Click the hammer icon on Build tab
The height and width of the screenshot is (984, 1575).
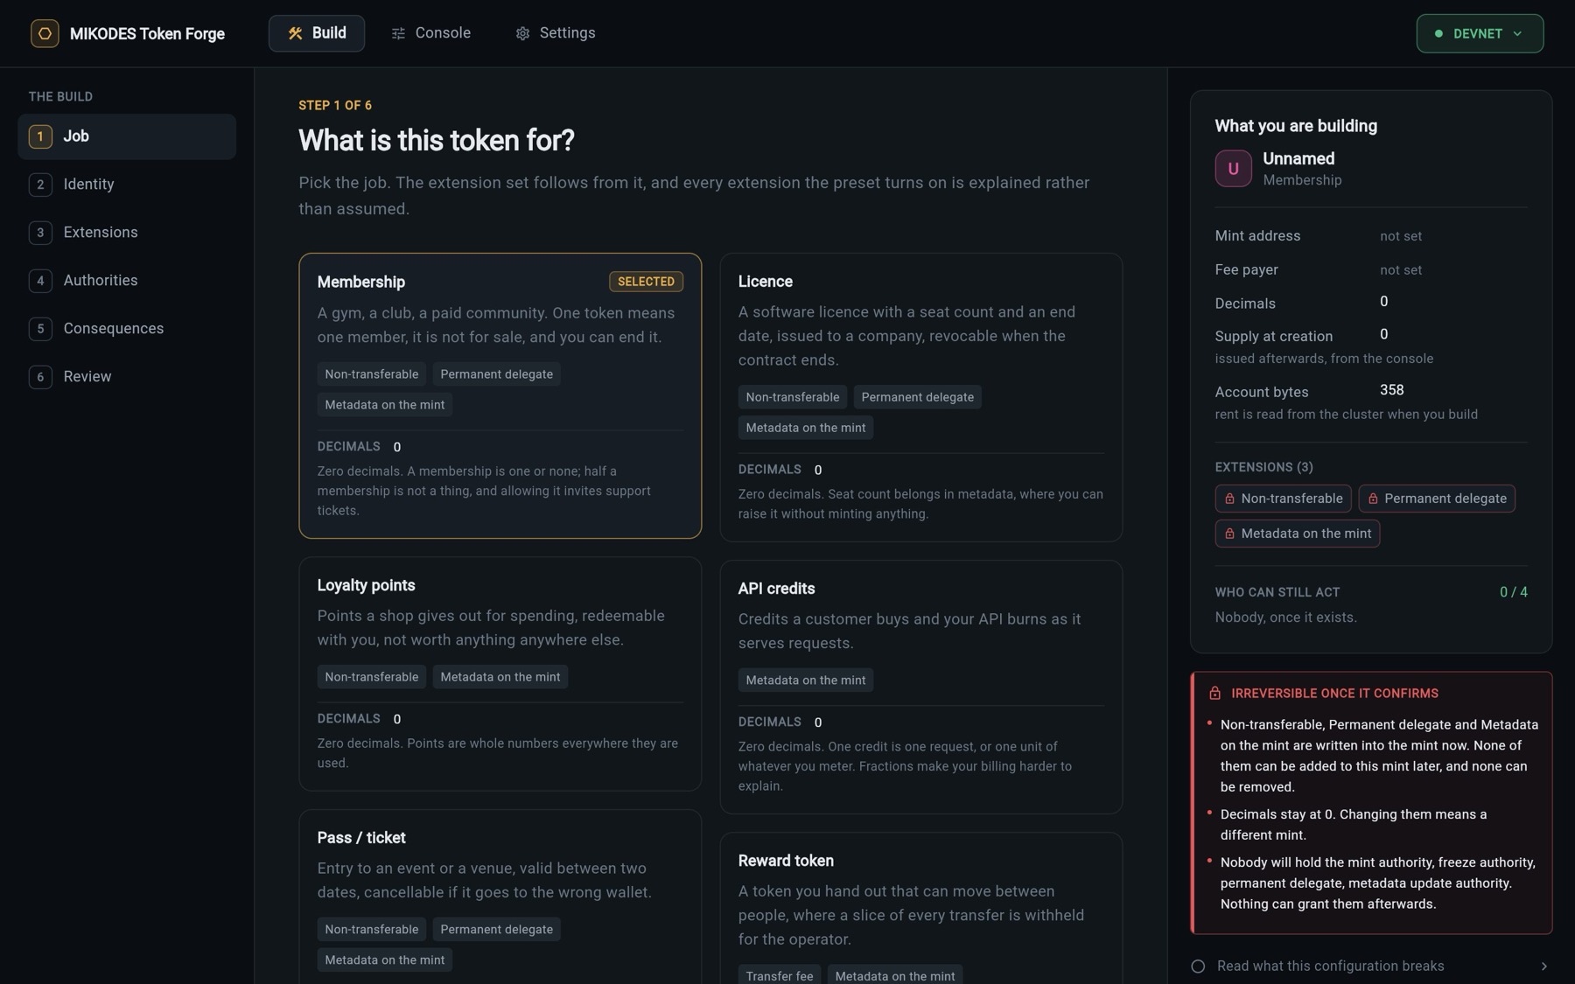coord(295,33)
